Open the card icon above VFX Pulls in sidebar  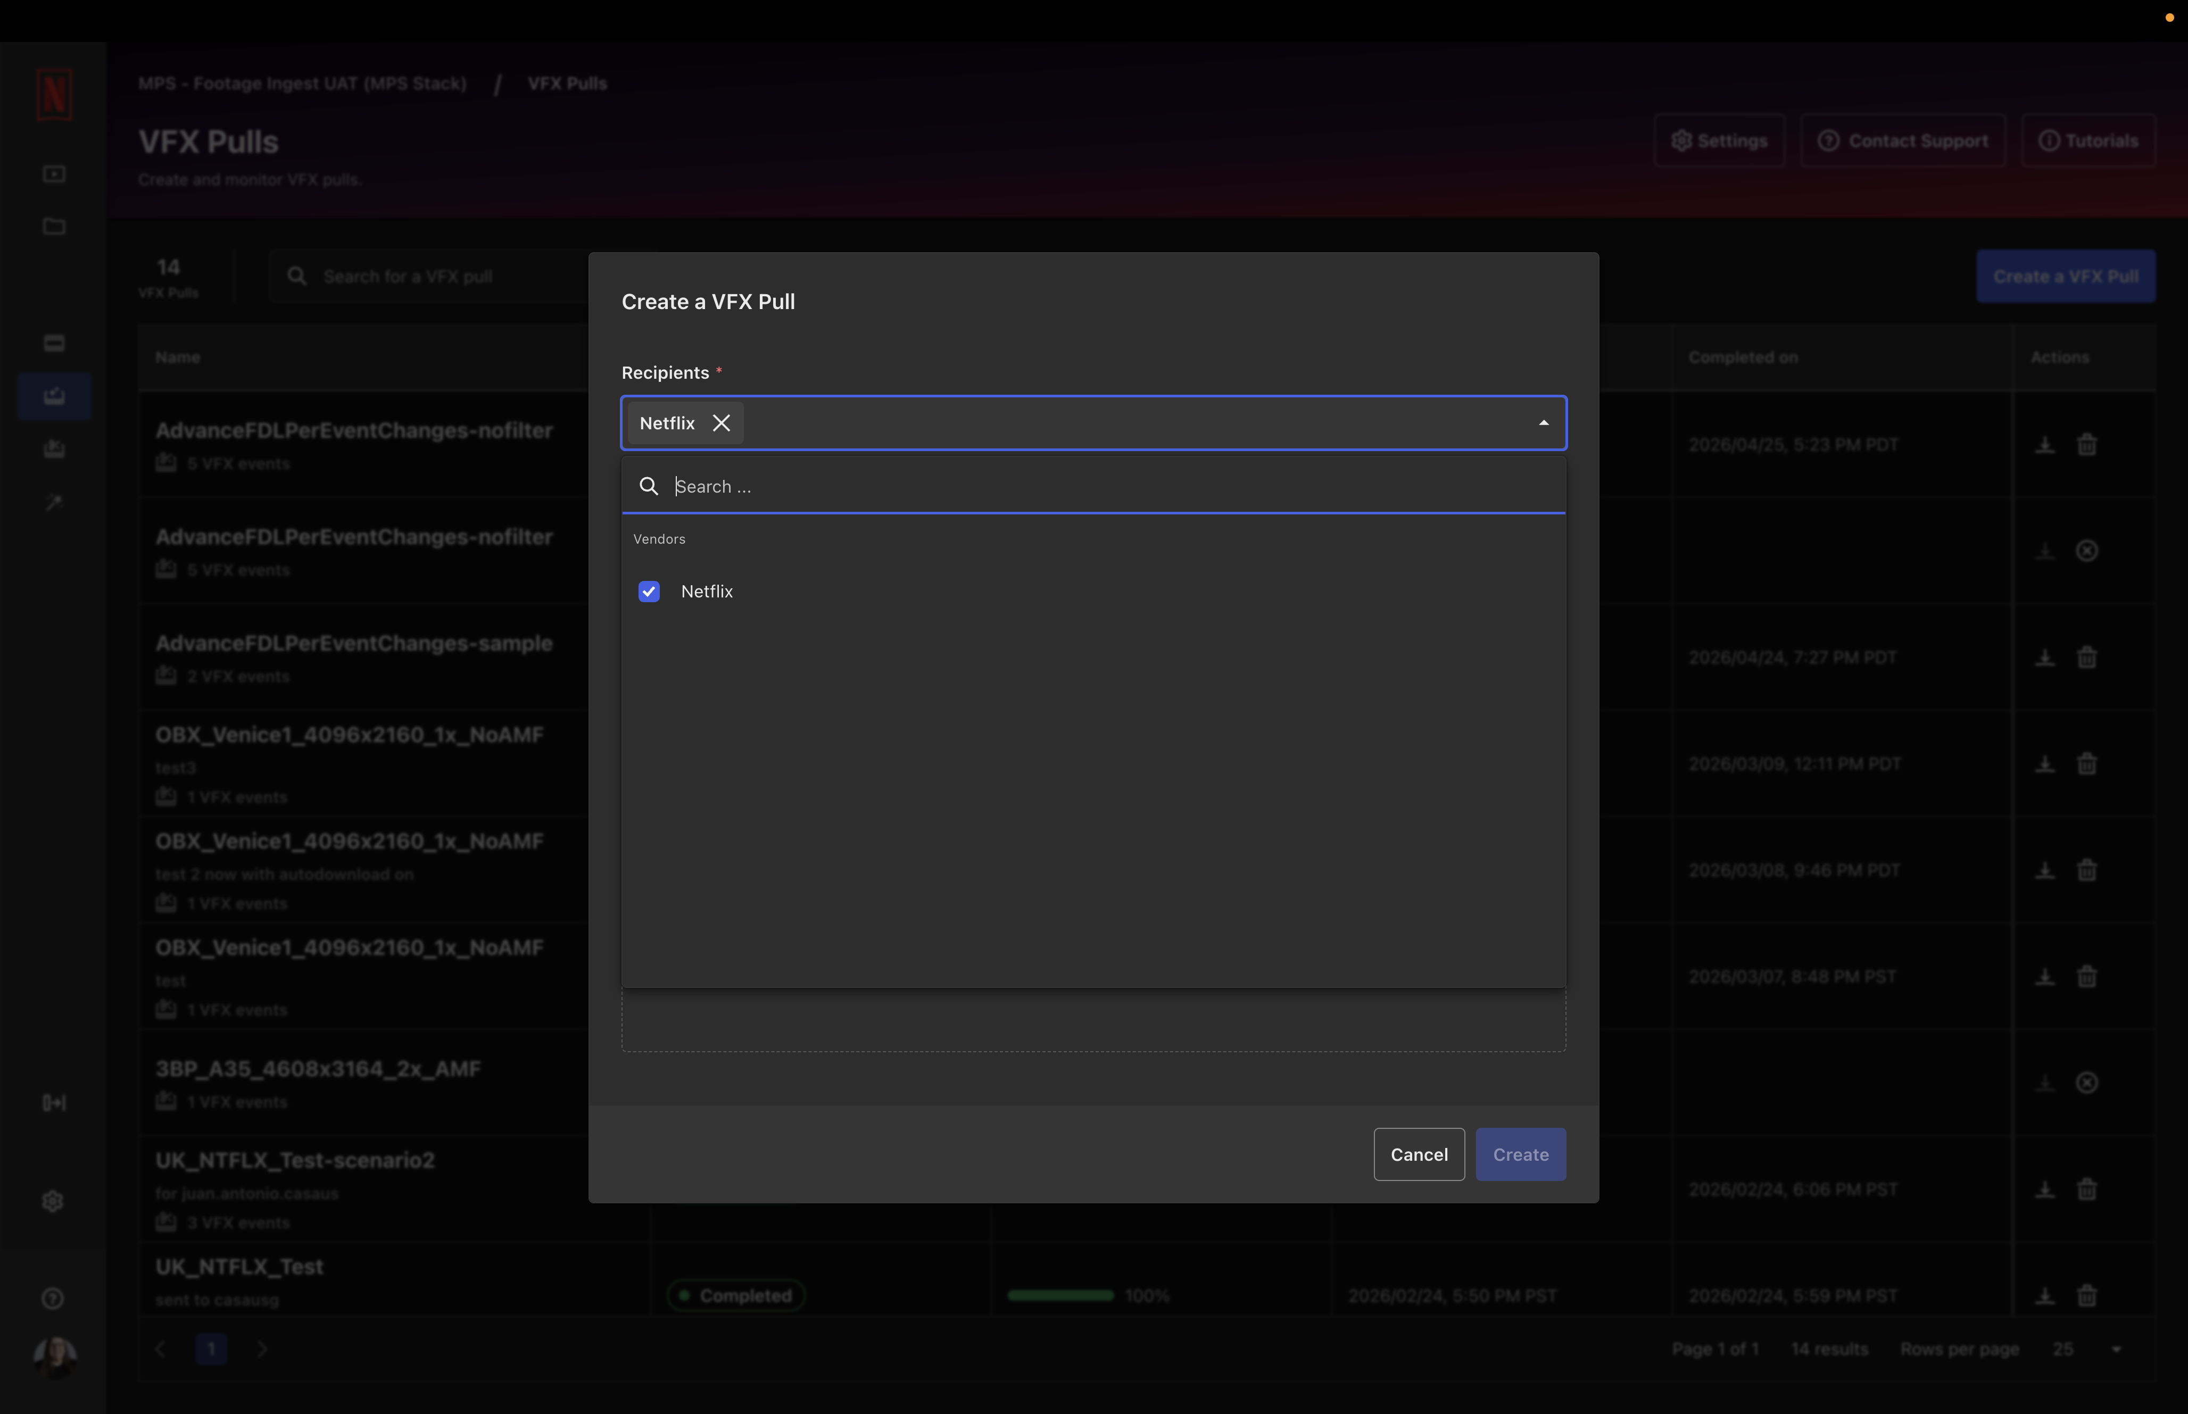point(54,344)
